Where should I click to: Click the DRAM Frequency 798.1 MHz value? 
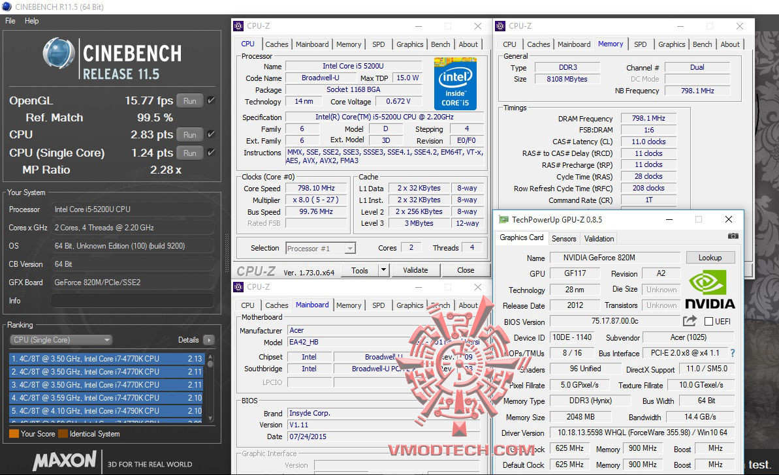pos(648,118)
